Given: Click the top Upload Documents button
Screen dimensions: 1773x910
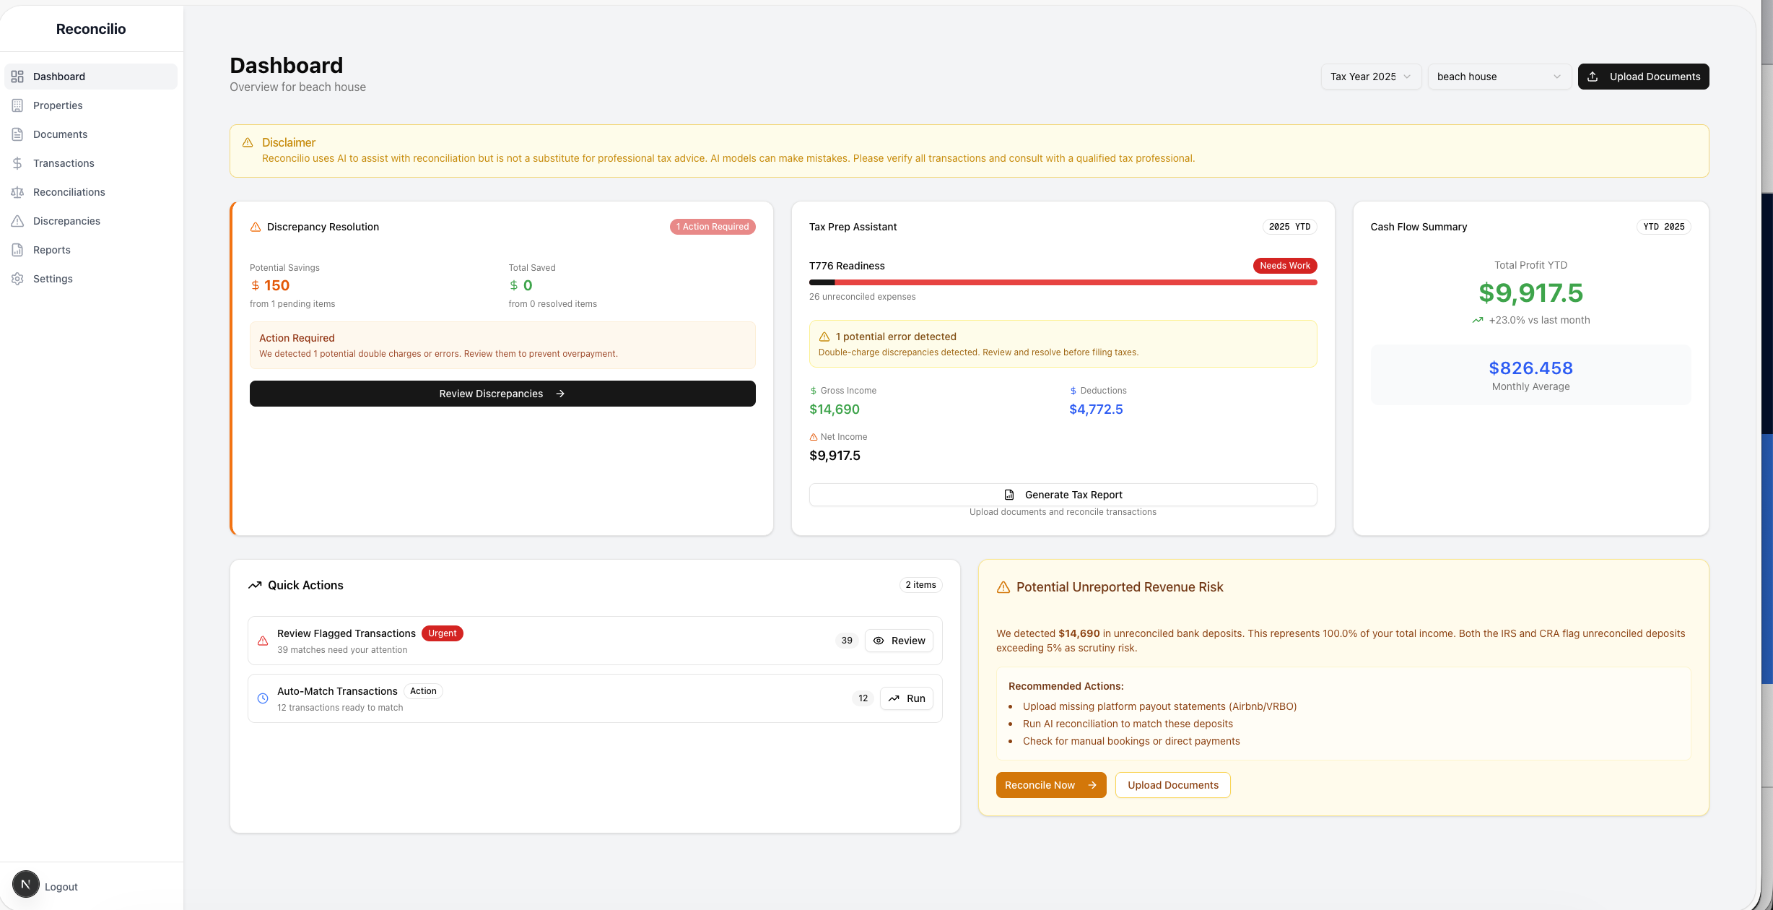Looking at the screenshot, I should tap(1643, 77).
